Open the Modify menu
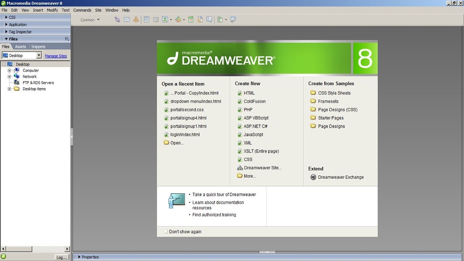 (x=52, y=10)
